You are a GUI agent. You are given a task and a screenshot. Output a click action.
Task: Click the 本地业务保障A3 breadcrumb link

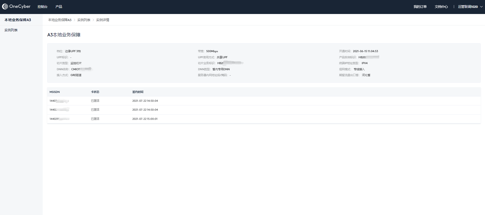60,20
